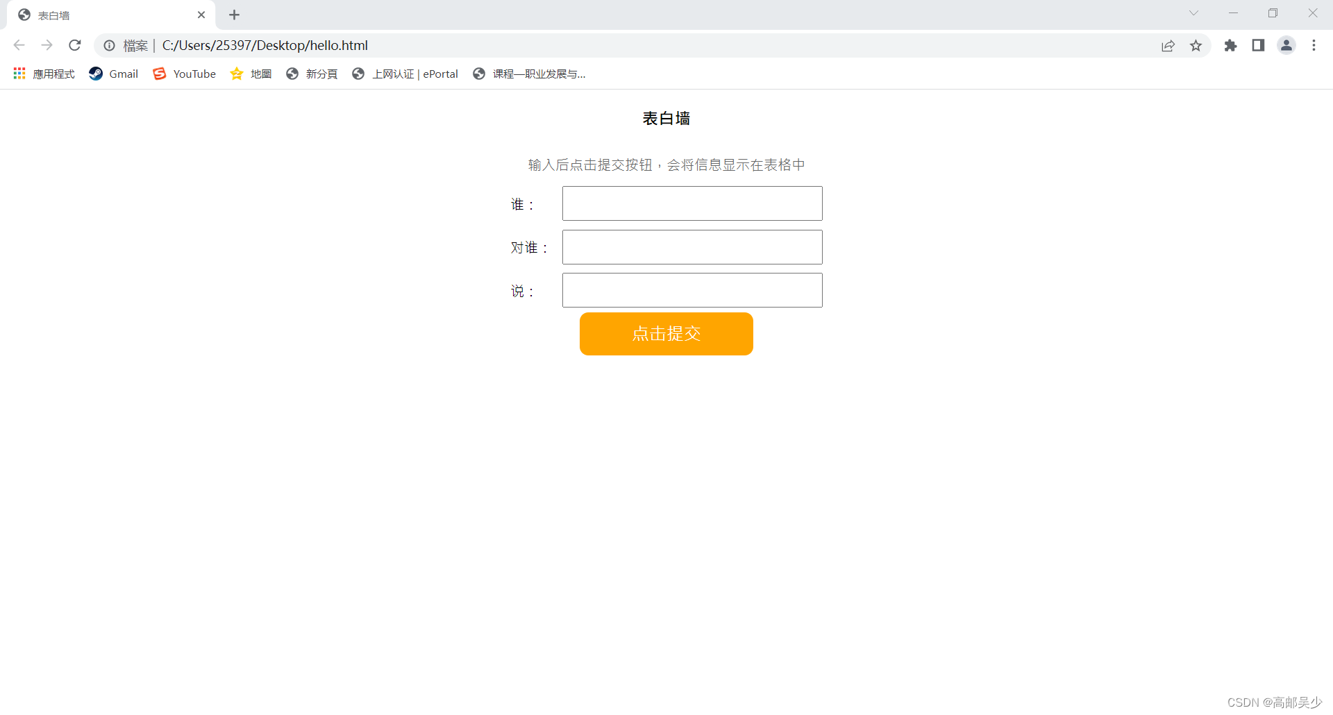This screenshot has width=1333, height=715.
Task: Click the share icon in the address bar
Action: pyautogui.click(x=1168, y=45)
